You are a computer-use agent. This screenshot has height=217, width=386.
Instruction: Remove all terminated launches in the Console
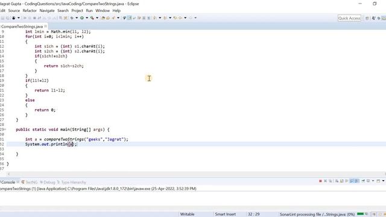point(331,181)
